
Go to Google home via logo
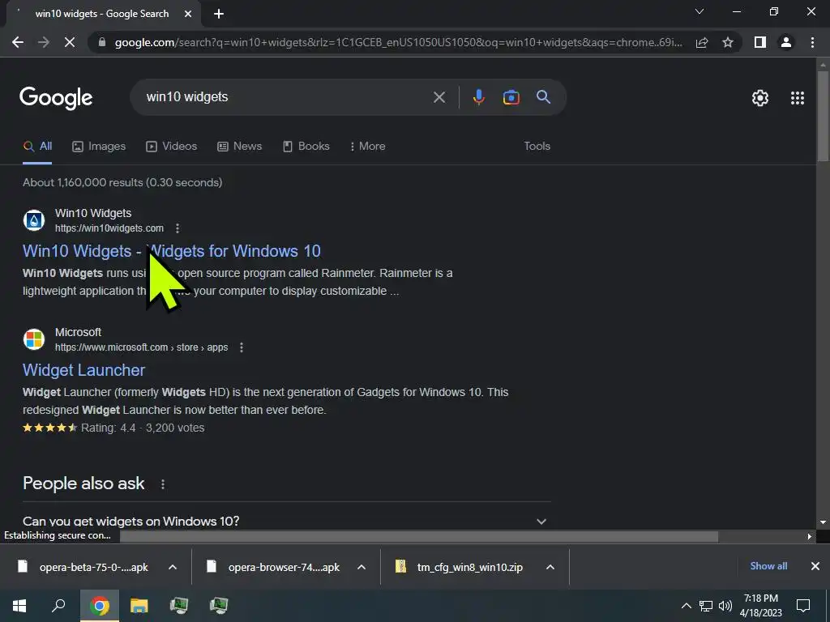coord(56,98)
